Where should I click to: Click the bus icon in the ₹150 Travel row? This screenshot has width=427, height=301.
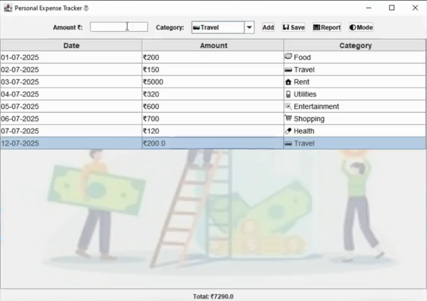coord(288,70)
